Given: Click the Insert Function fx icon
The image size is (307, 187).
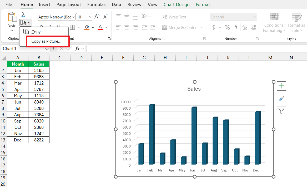Looking at the screenshot, I should 77,48.
